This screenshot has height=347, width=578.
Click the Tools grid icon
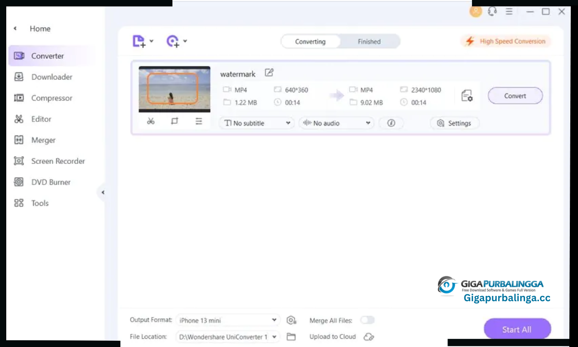click(19, 203)
